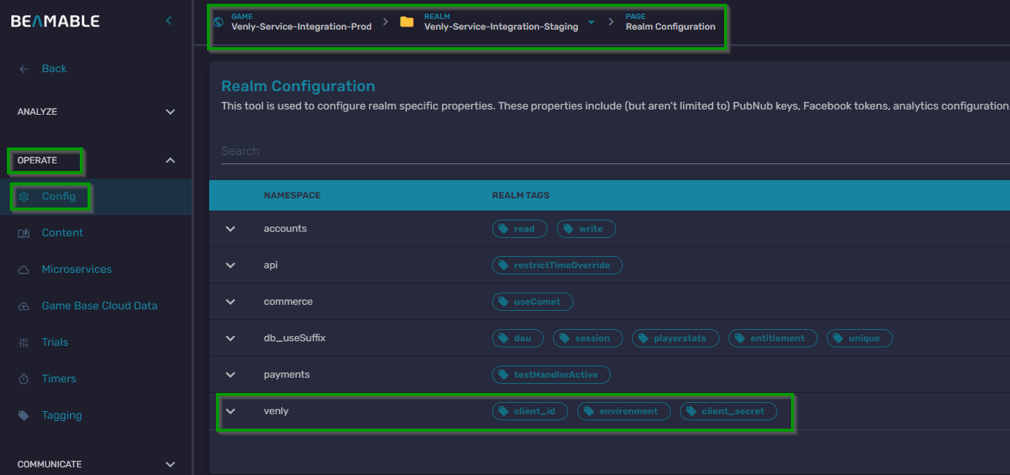This screenshot has width=1010, height=475.
Task: Expand the api namespace row
Action: point(230,265)
